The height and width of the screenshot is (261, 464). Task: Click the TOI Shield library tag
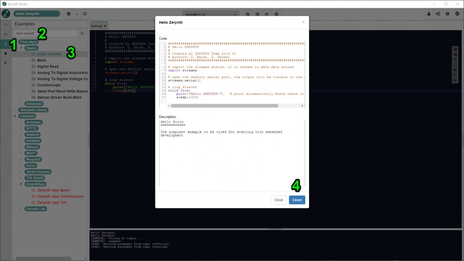point(35,178)
